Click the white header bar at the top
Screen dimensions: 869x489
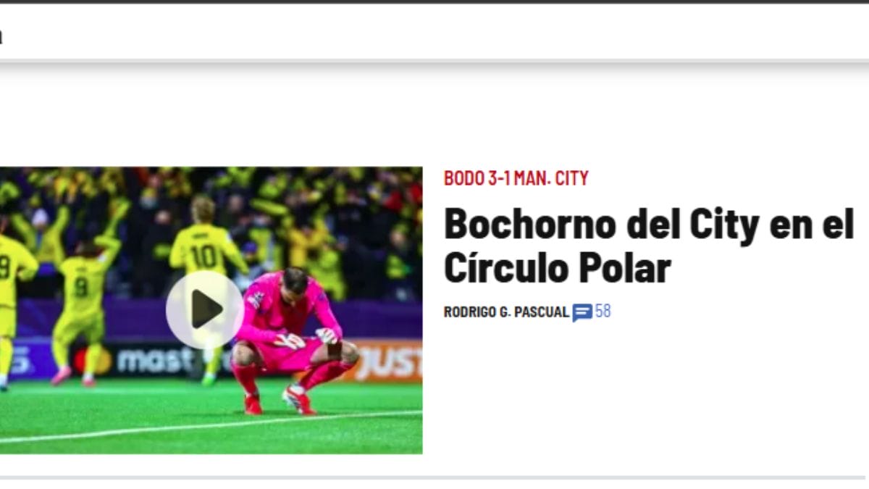click(x=434, y=33)
